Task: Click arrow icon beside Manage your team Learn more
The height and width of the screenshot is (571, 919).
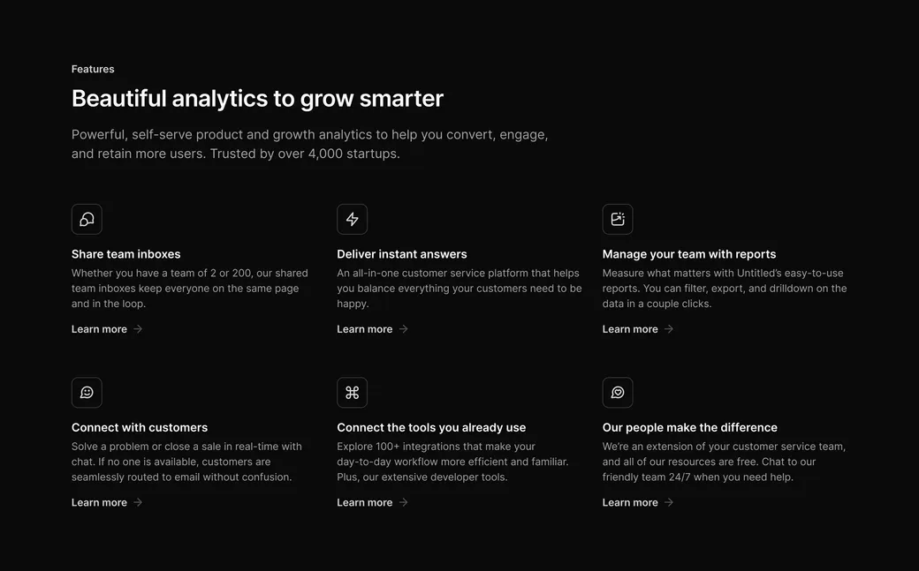Action: (x=669, y=329)
